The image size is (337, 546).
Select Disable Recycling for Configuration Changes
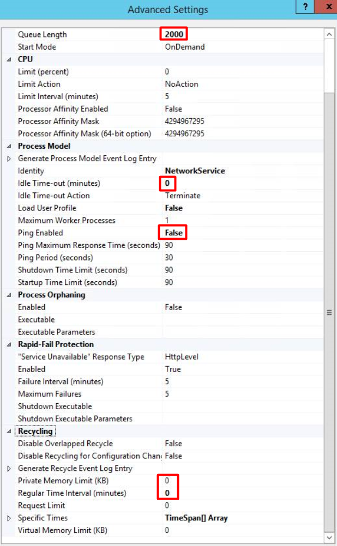[x=89, y=456]
